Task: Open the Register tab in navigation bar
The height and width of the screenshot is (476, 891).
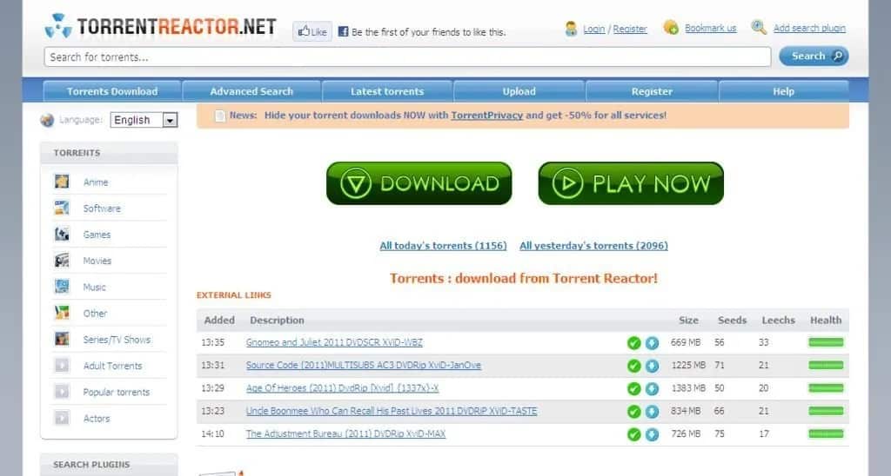Action: (x=652, y=91)
